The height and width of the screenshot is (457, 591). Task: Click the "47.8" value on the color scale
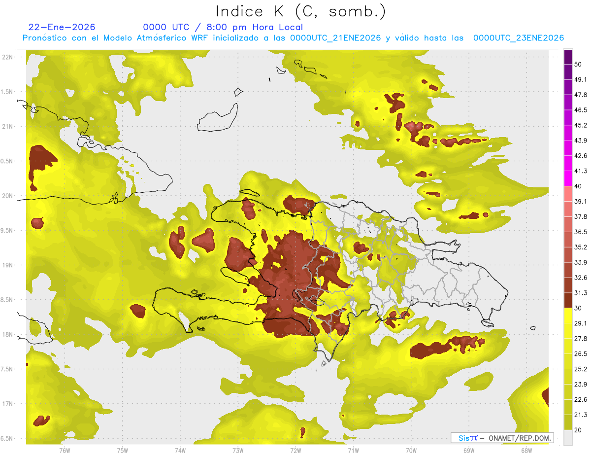click(580, 95)
